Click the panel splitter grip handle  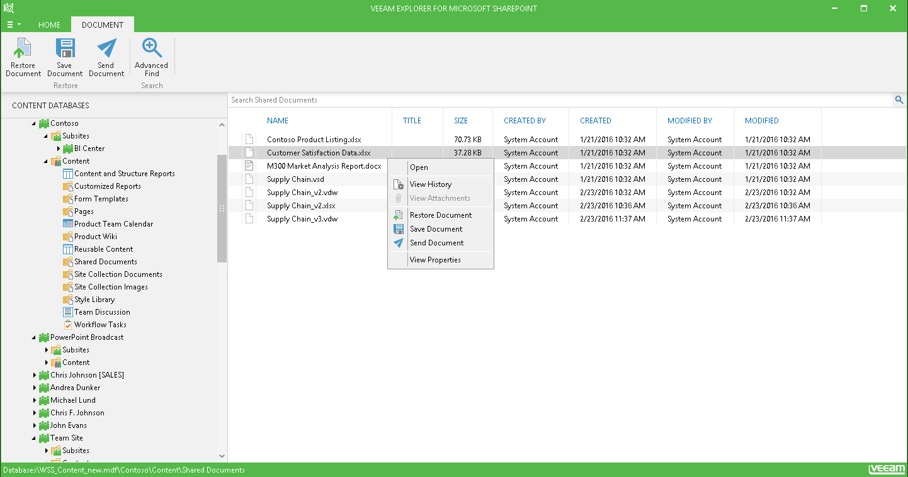(x=222, y=208)
